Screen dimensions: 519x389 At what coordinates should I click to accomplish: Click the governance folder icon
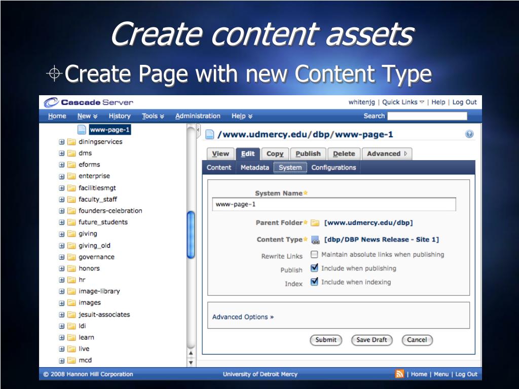[71, 257]
